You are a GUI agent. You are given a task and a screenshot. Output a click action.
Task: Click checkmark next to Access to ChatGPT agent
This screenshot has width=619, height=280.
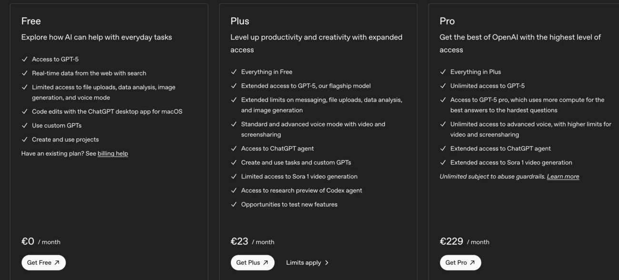(x=234, y=148)
